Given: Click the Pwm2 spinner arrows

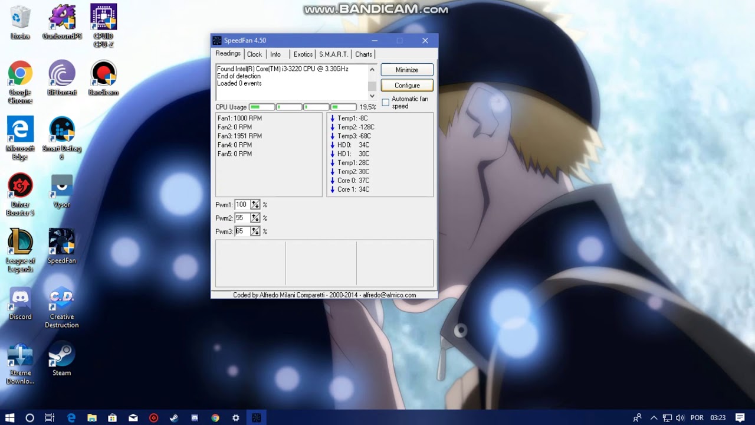Looking at the screenshot, I should pos(255,218).
